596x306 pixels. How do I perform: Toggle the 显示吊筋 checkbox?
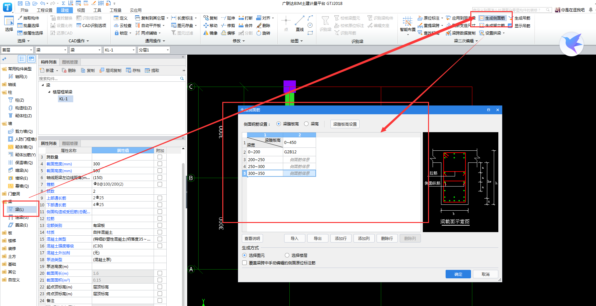coord(510,25)
